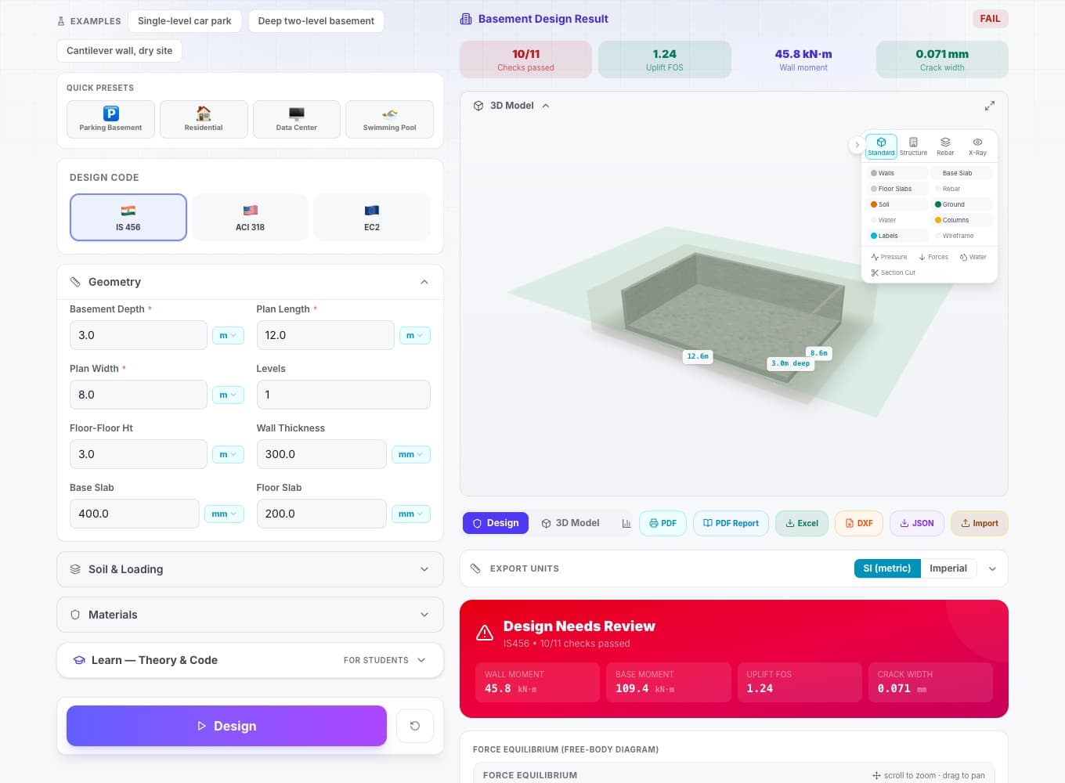1065x783 pixels.
Task: Toggle Floor Slabs layer visibility
Action: click(x=897, y=189)
